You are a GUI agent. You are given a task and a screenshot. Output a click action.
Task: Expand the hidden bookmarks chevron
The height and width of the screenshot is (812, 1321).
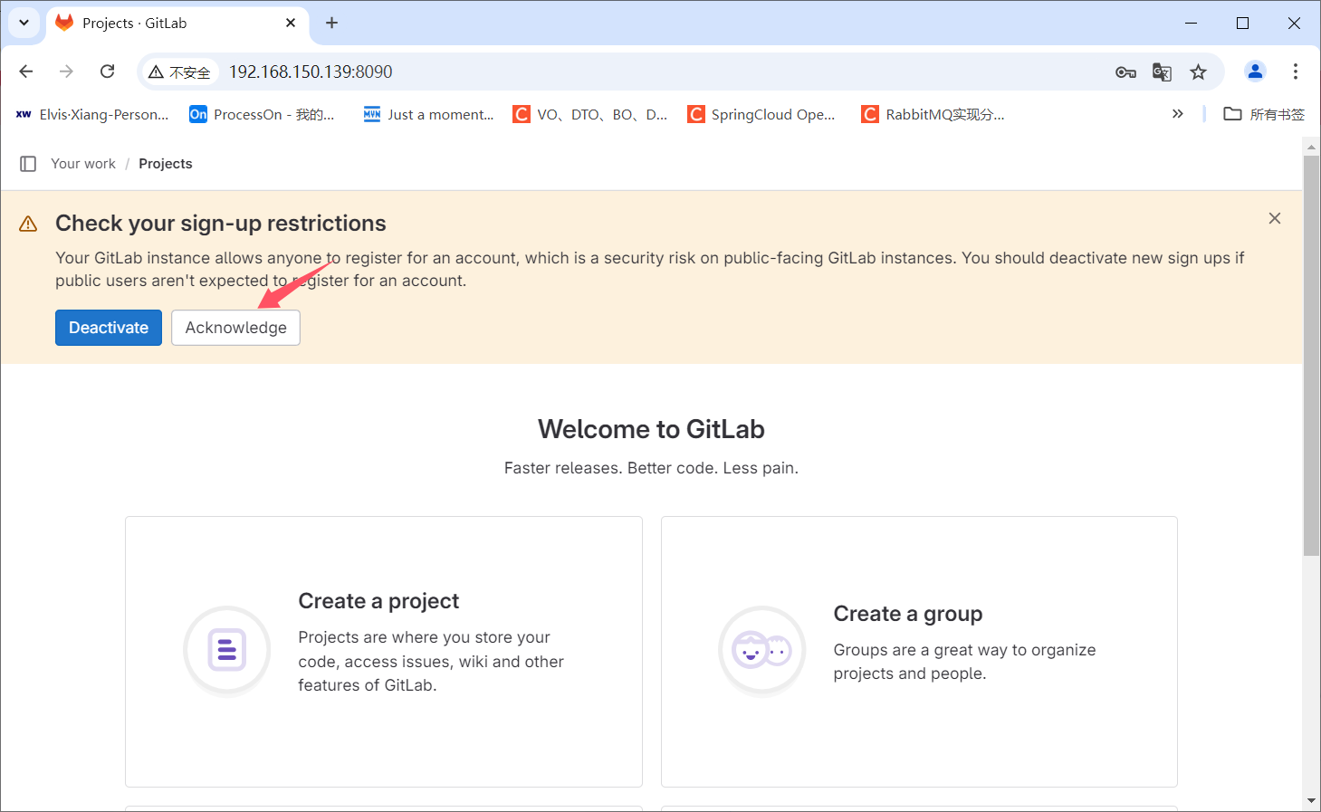coord(1177,114)
